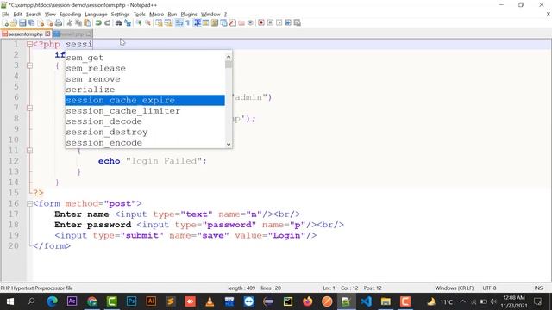Image resolution: width=552 pixels, height=310 pixels.
Task: Zoom in using the toolbar icon
Action: pos(139,23)
